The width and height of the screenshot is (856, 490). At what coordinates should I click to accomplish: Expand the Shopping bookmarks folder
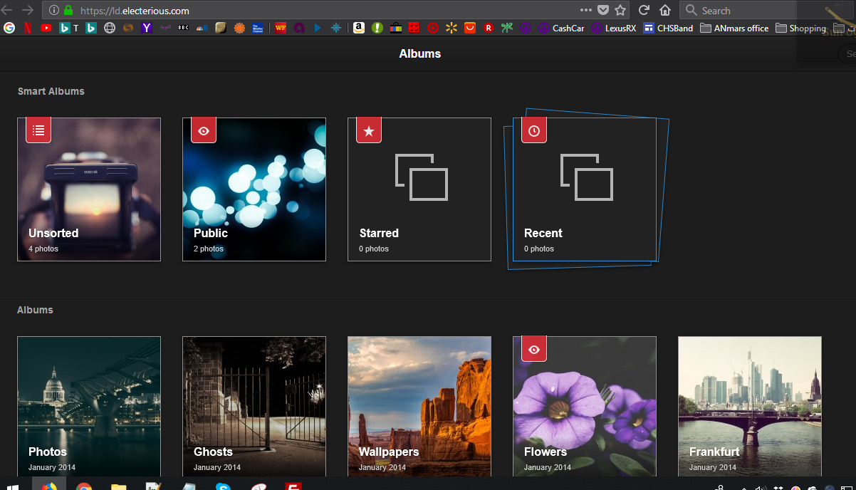[x=800, y=28]
